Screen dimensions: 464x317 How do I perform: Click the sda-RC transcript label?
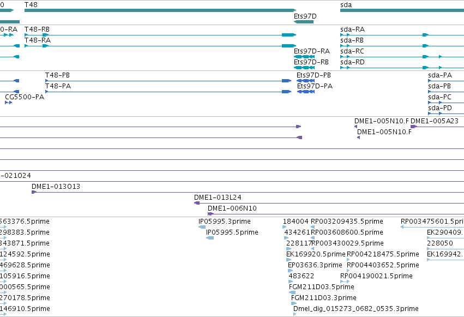point(352,51)
